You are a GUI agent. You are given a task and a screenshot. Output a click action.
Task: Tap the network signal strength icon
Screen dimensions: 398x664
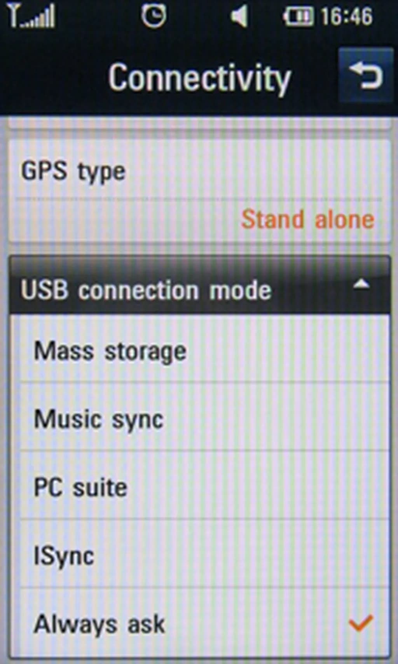(x=33, y=17)
